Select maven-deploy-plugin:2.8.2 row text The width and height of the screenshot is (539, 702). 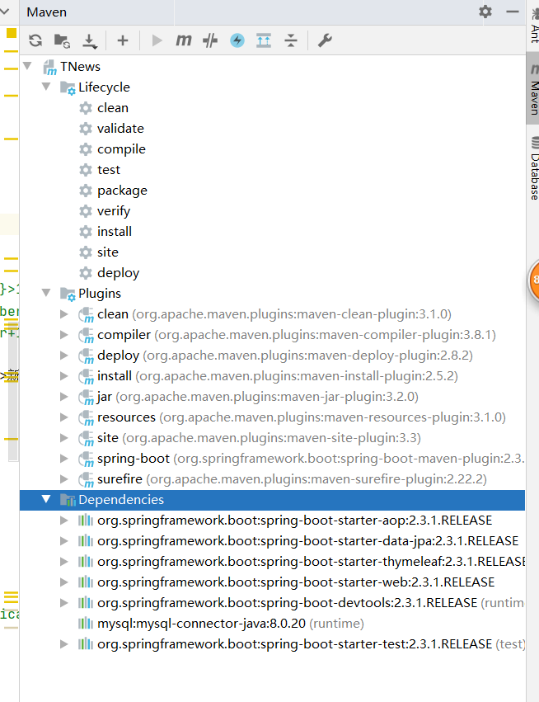[x=285, y=356]
